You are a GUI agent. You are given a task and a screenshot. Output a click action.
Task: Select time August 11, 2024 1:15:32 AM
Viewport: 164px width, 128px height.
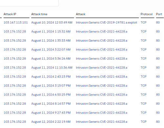coord(51,31)
